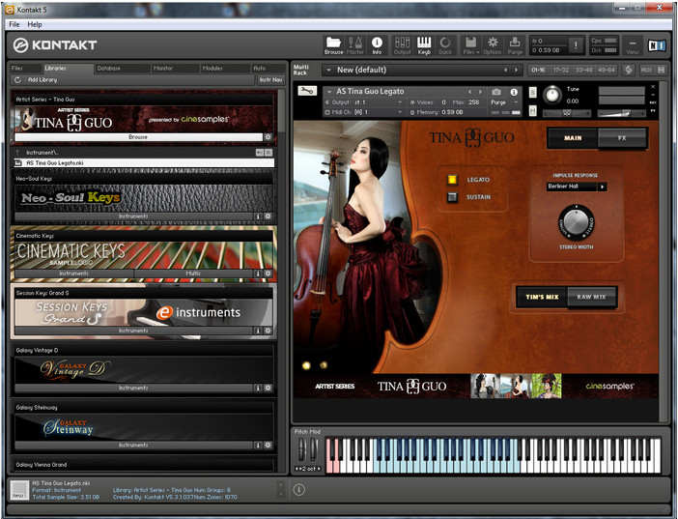Viewport: 678px width, 519px height.
Task: Click the panic exclamation button
Action: [x=576, y=45]
